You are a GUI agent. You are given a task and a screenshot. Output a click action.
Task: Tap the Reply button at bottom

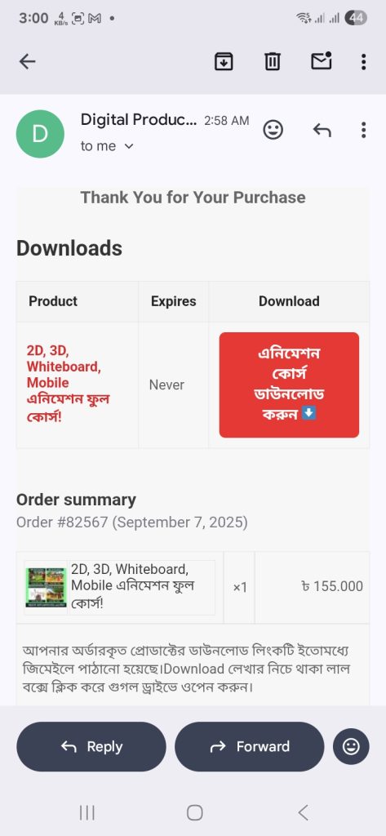coord(91,746)
